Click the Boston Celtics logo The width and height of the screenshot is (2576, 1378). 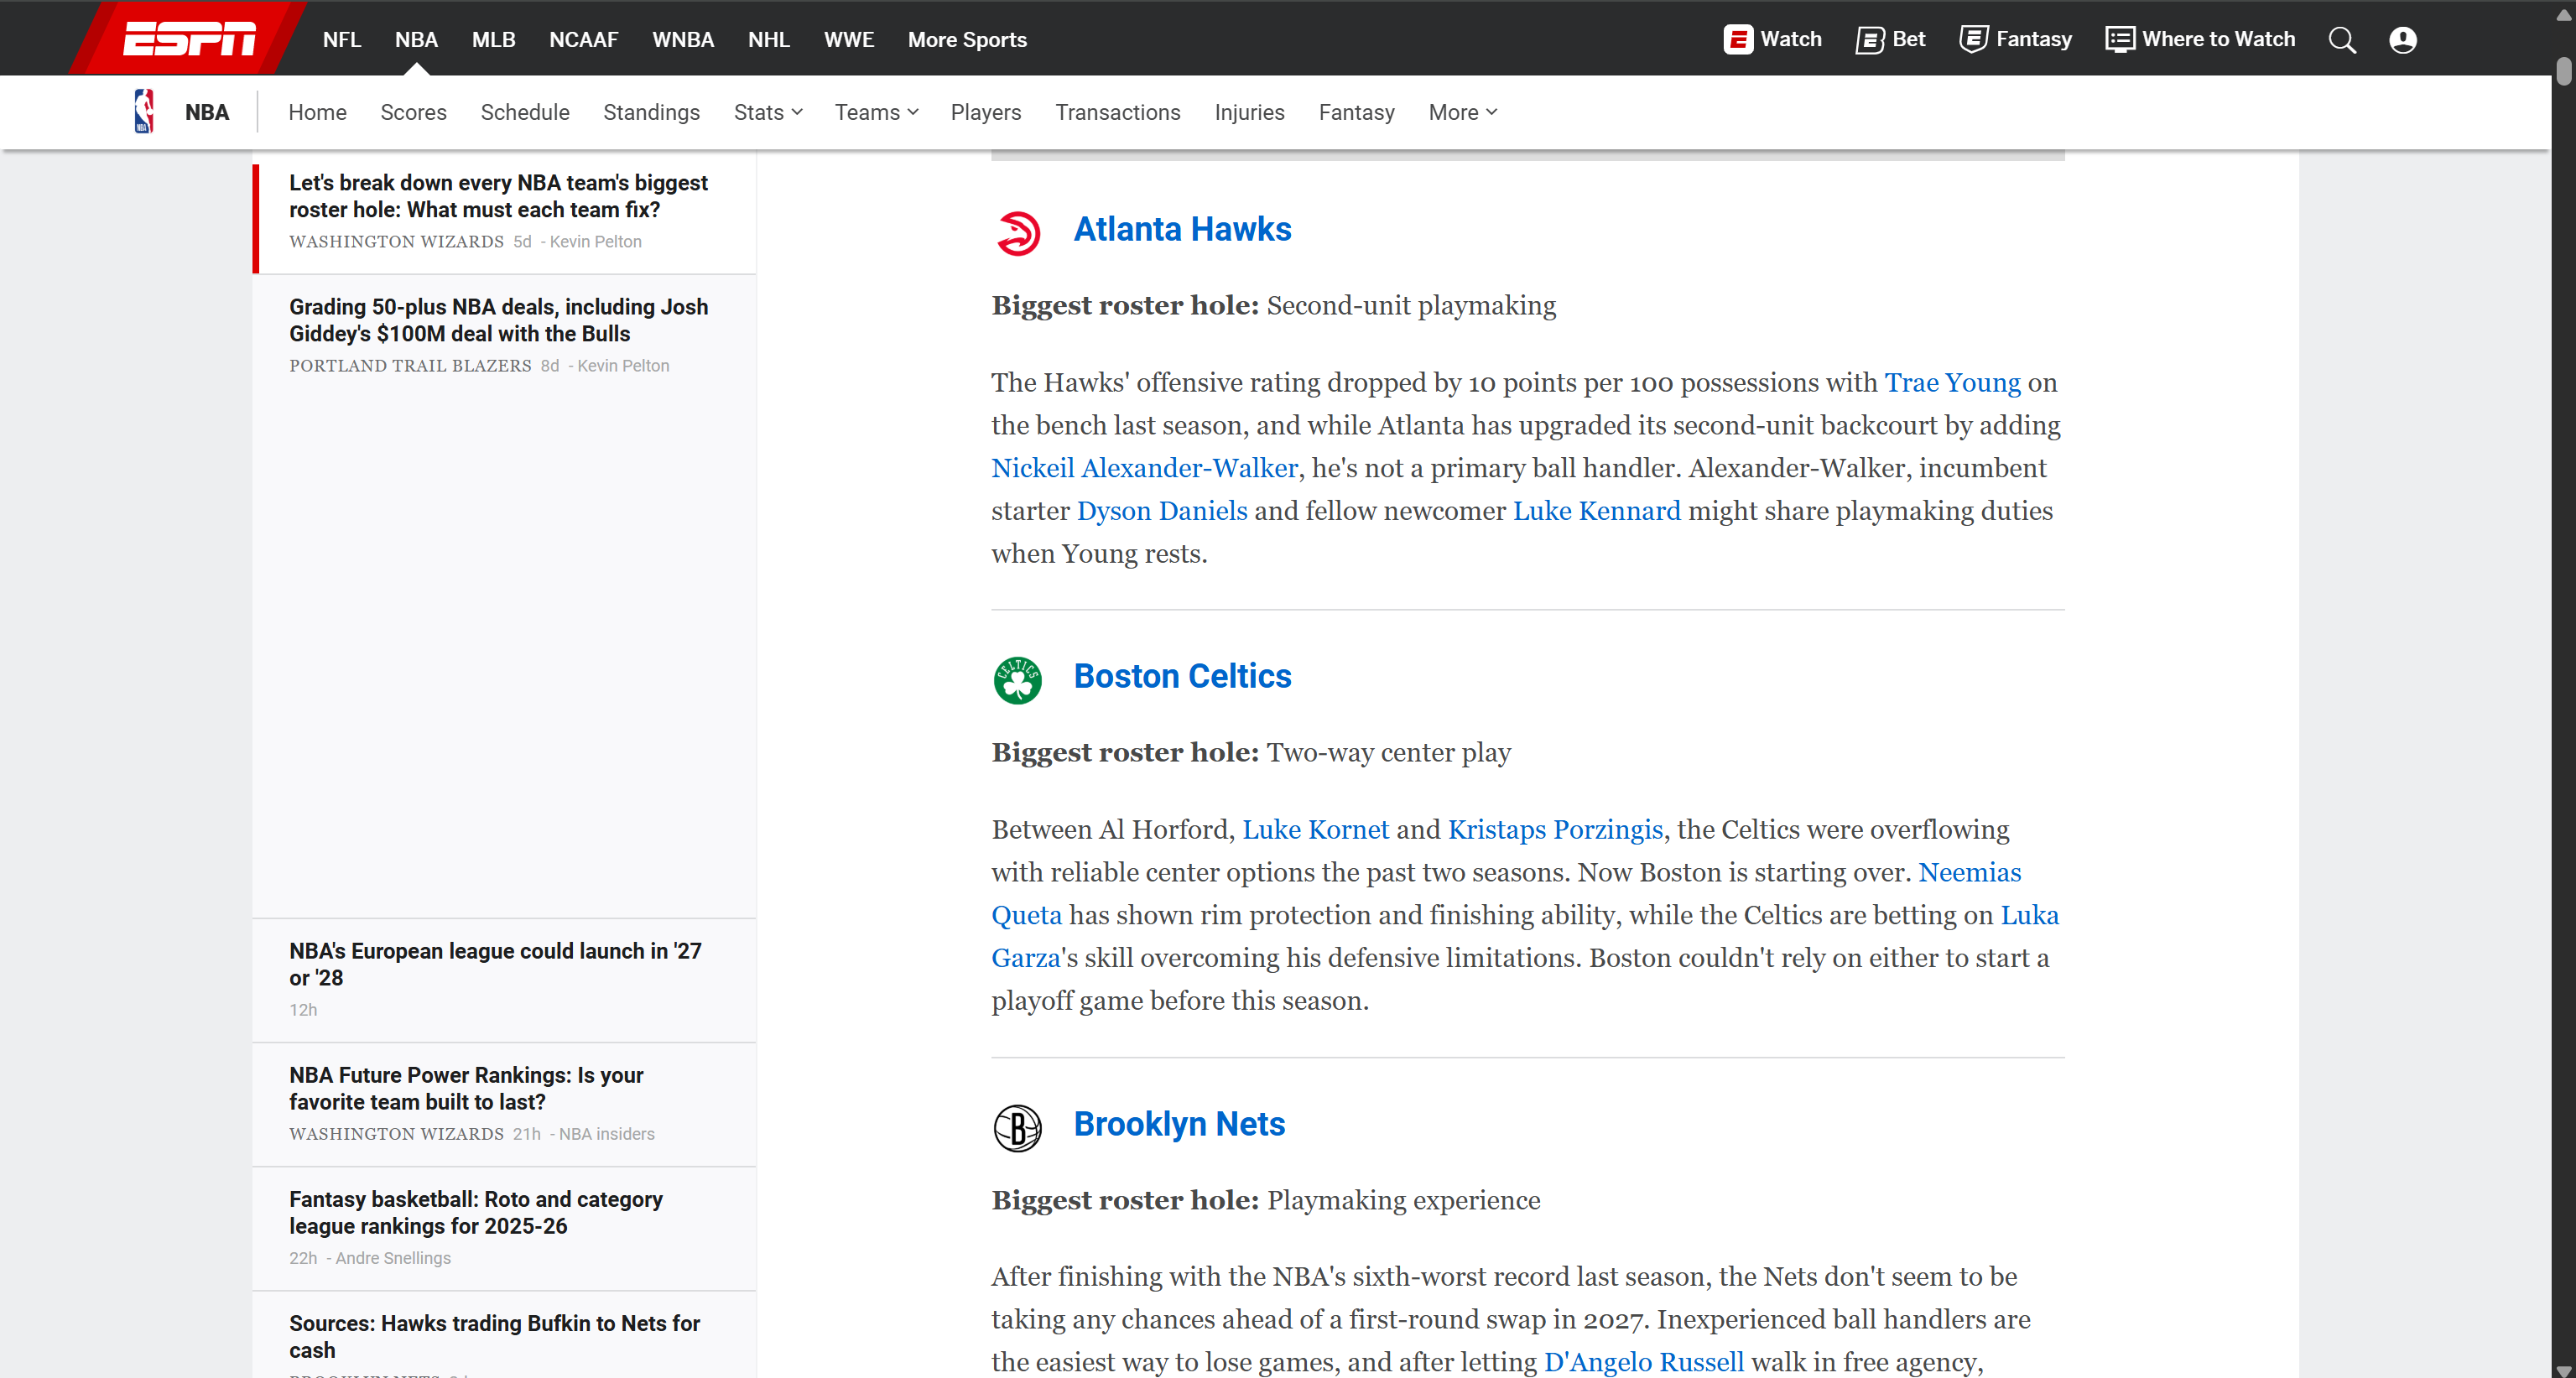(1018, 679)
